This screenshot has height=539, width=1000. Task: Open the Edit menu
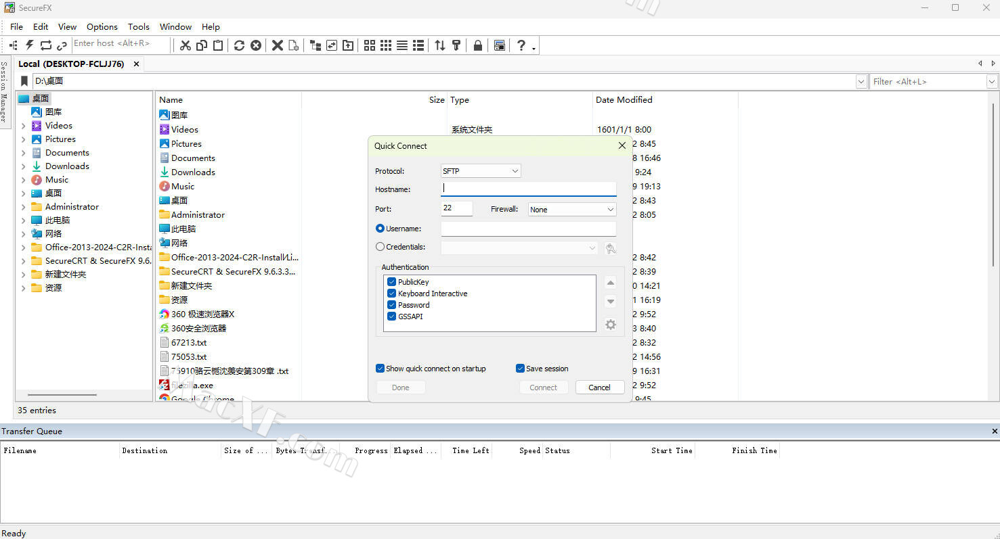pos(41,27)
